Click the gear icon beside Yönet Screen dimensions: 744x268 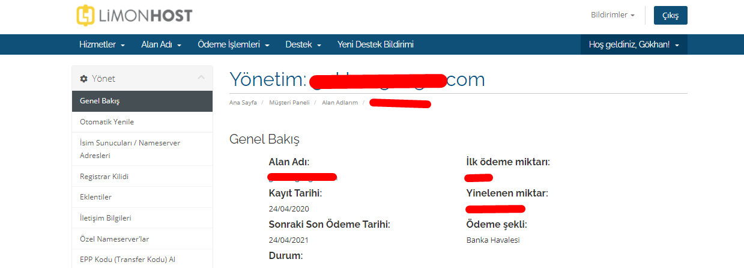click(x=84, y=79)
